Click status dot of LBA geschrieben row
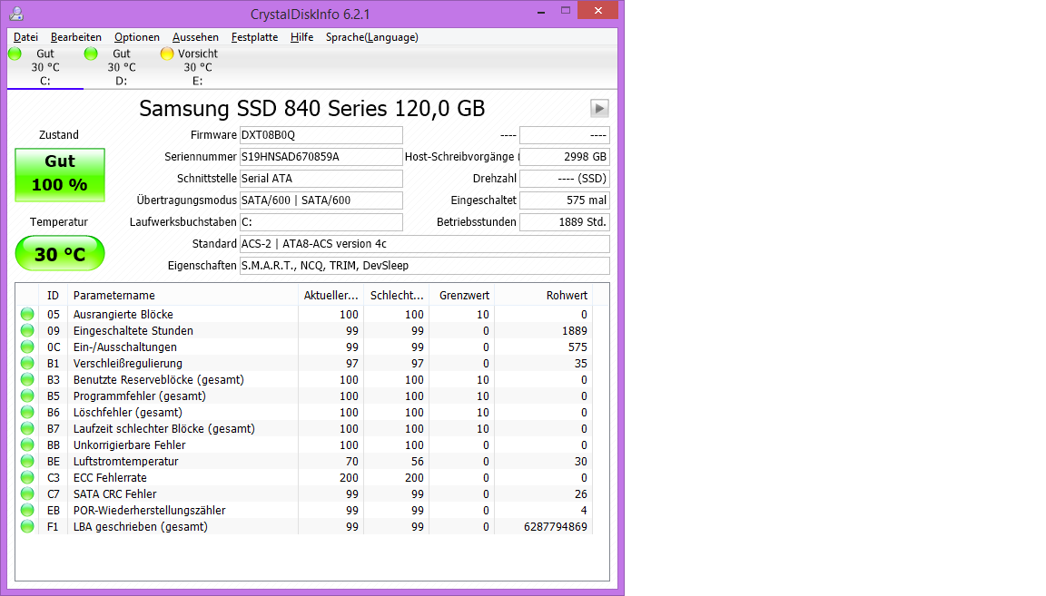1046x596 pixels. pyautogui.click(x=26, y=527)
